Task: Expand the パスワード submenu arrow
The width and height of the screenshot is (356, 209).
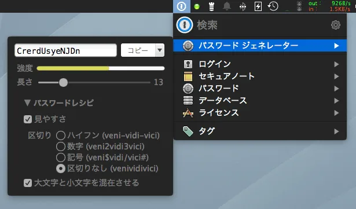Action: pos(336,89)
